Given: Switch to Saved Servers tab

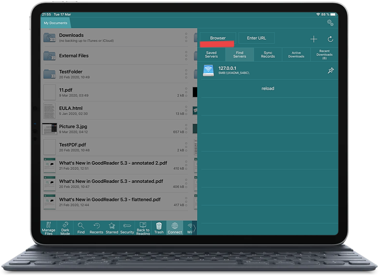Looking at the screenshot, I should (211, 54).
